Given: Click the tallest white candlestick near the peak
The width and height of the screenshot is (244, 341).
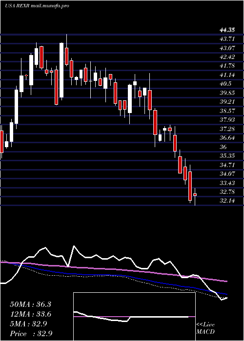Looking at the screenshot, I should 61,70.
